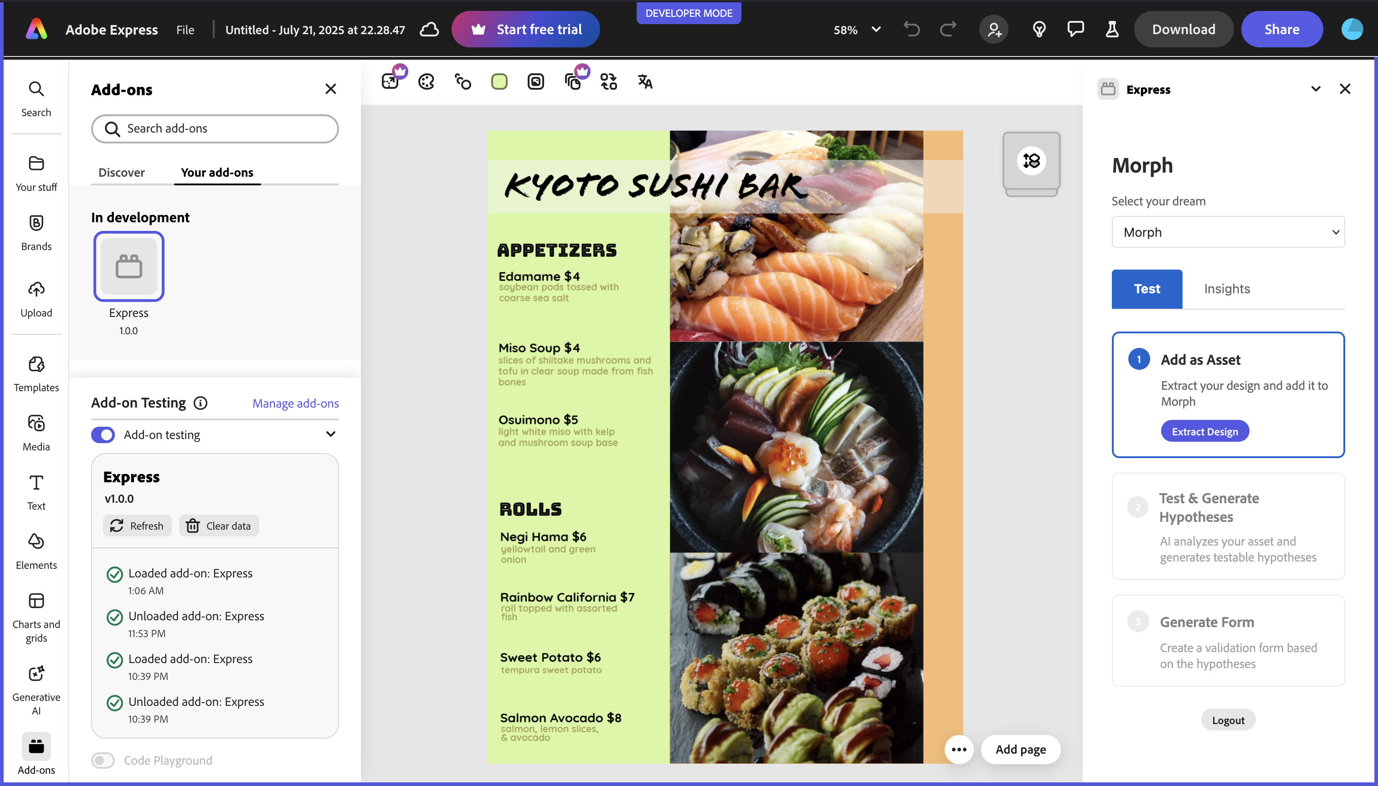
Task: Click the green background color swatch
Action: pyautogui.click(x=499, y=82)
